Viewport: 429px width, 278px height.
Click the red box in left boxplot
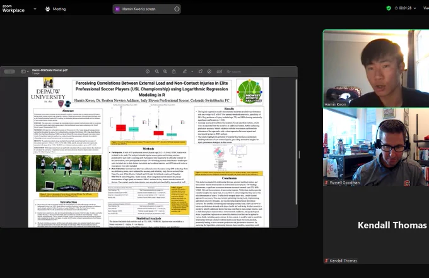[121, 128]
